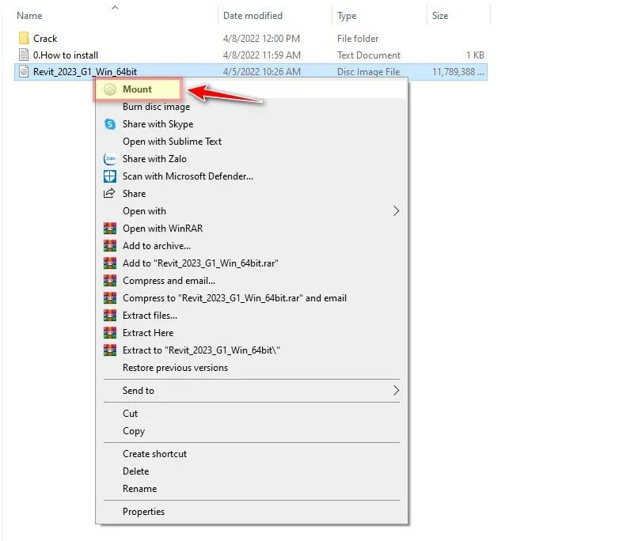Sort by the Date modified column header
Viewport: 619px width, 541px height.
coord(254,16)
